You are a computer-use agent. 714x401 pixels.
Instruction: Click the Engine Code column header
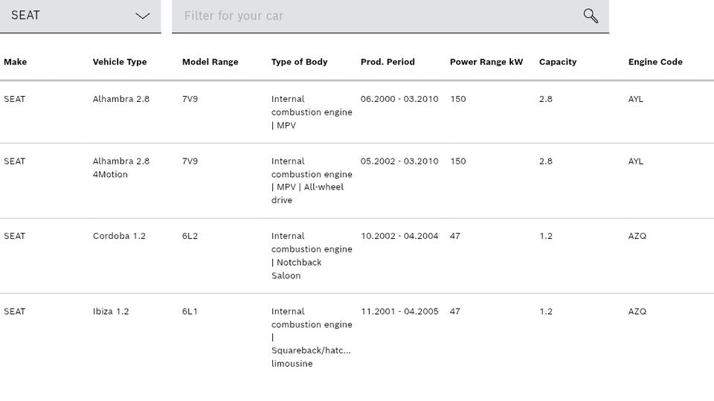pos(655,62)
